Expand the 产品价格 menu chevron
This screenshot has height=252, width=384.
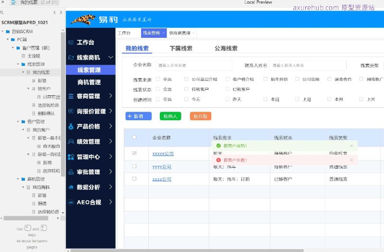point(111,126)
